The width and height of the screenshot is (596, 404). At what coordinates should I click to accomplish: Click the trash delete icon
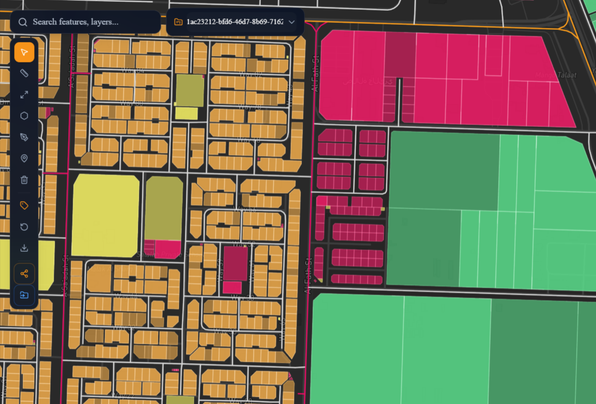tap(24, 180)
